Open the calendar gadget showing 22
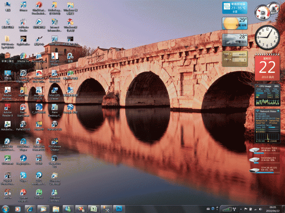The image size is (285, 213). 267,67
